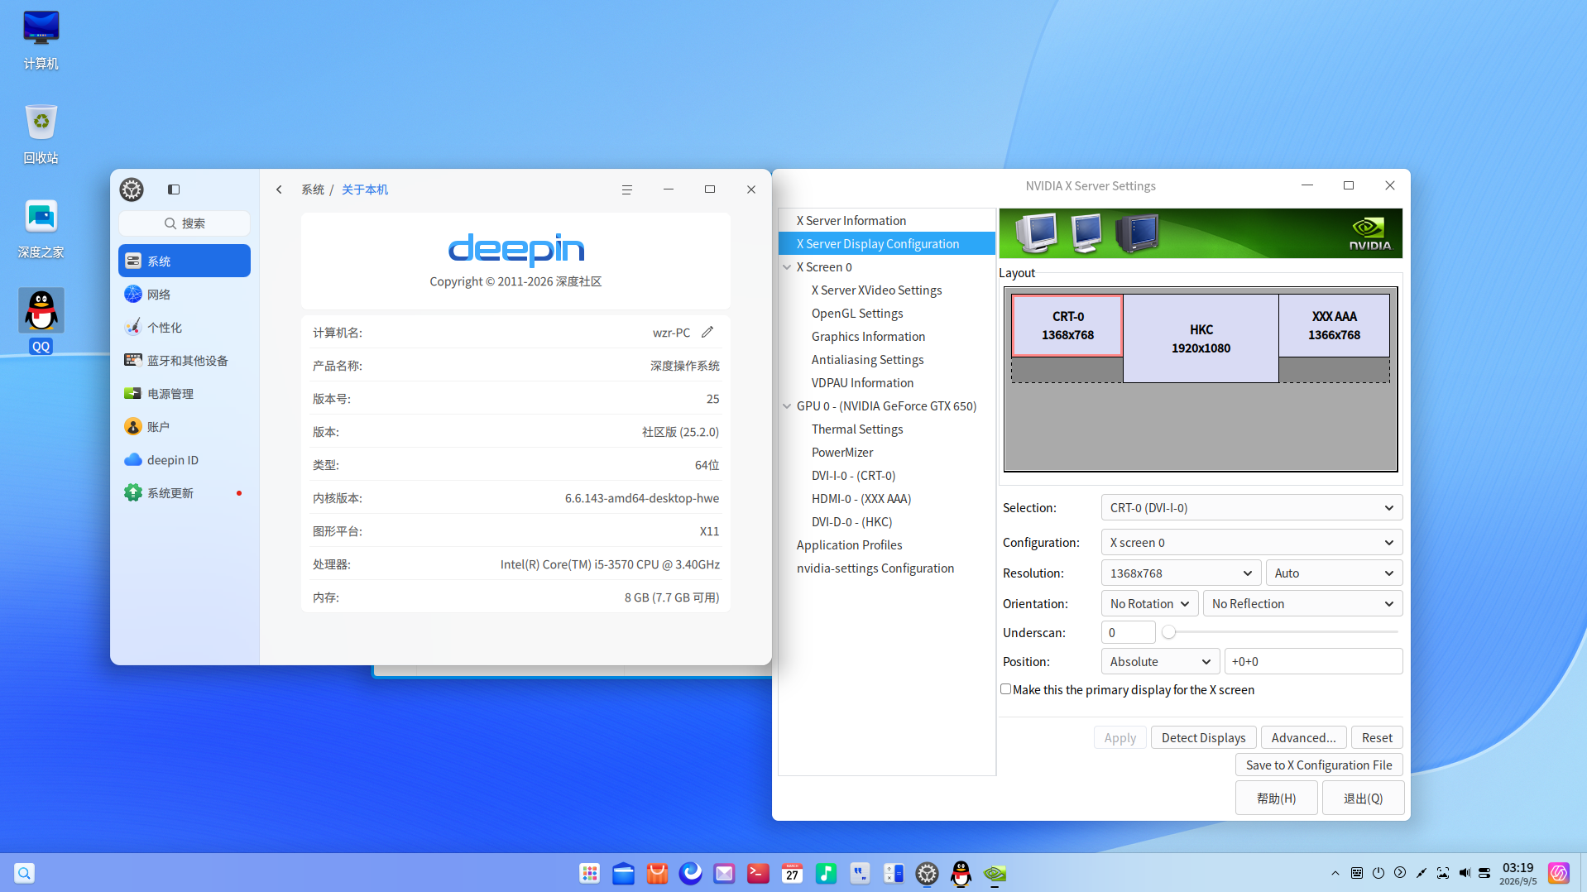Launch the app grid launcher in taskbar
The width and height of the screenshot is (1587, 892).
(589, 873)
